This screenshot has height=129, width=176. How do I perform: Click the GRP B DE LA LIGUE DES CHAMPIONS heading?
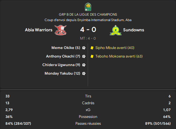point(88,15)
